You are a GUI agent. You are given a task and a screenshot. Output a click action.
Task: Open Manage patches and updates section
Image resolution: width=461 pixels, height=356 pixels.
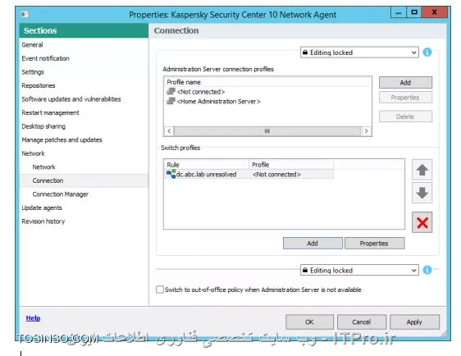click(62, 139)
